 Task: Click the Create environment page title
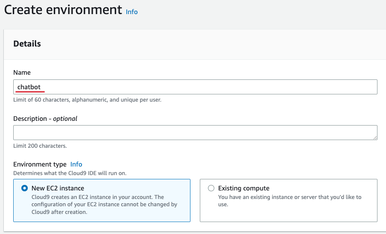[x=63, y=10]
